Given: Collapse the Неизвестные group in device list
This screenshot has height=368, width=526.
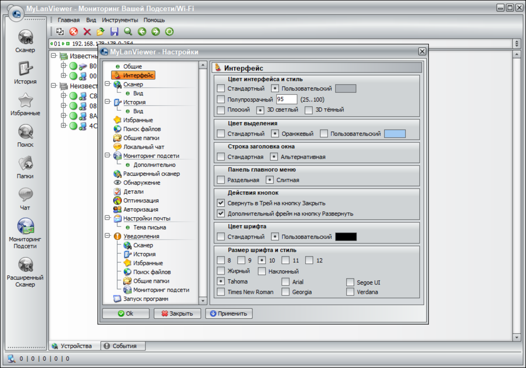Looking at the screenshot, I should click(54, 86).
